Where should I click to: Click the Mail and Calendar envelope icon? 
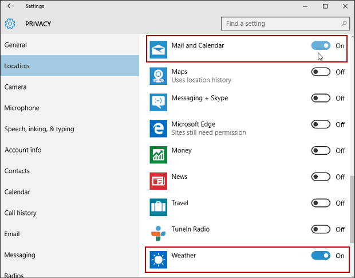tap(158, 50)
